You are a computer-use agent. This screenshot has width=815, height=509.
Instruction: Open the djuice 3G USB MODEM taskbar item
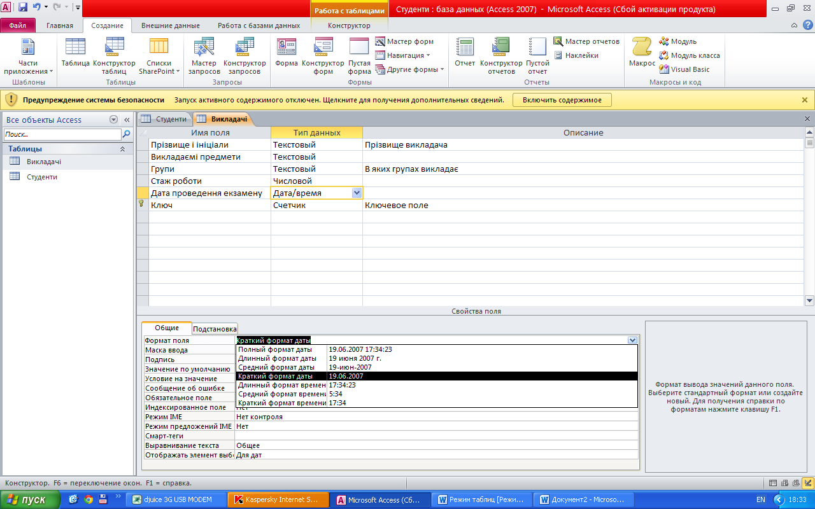[x=176, y=499]
